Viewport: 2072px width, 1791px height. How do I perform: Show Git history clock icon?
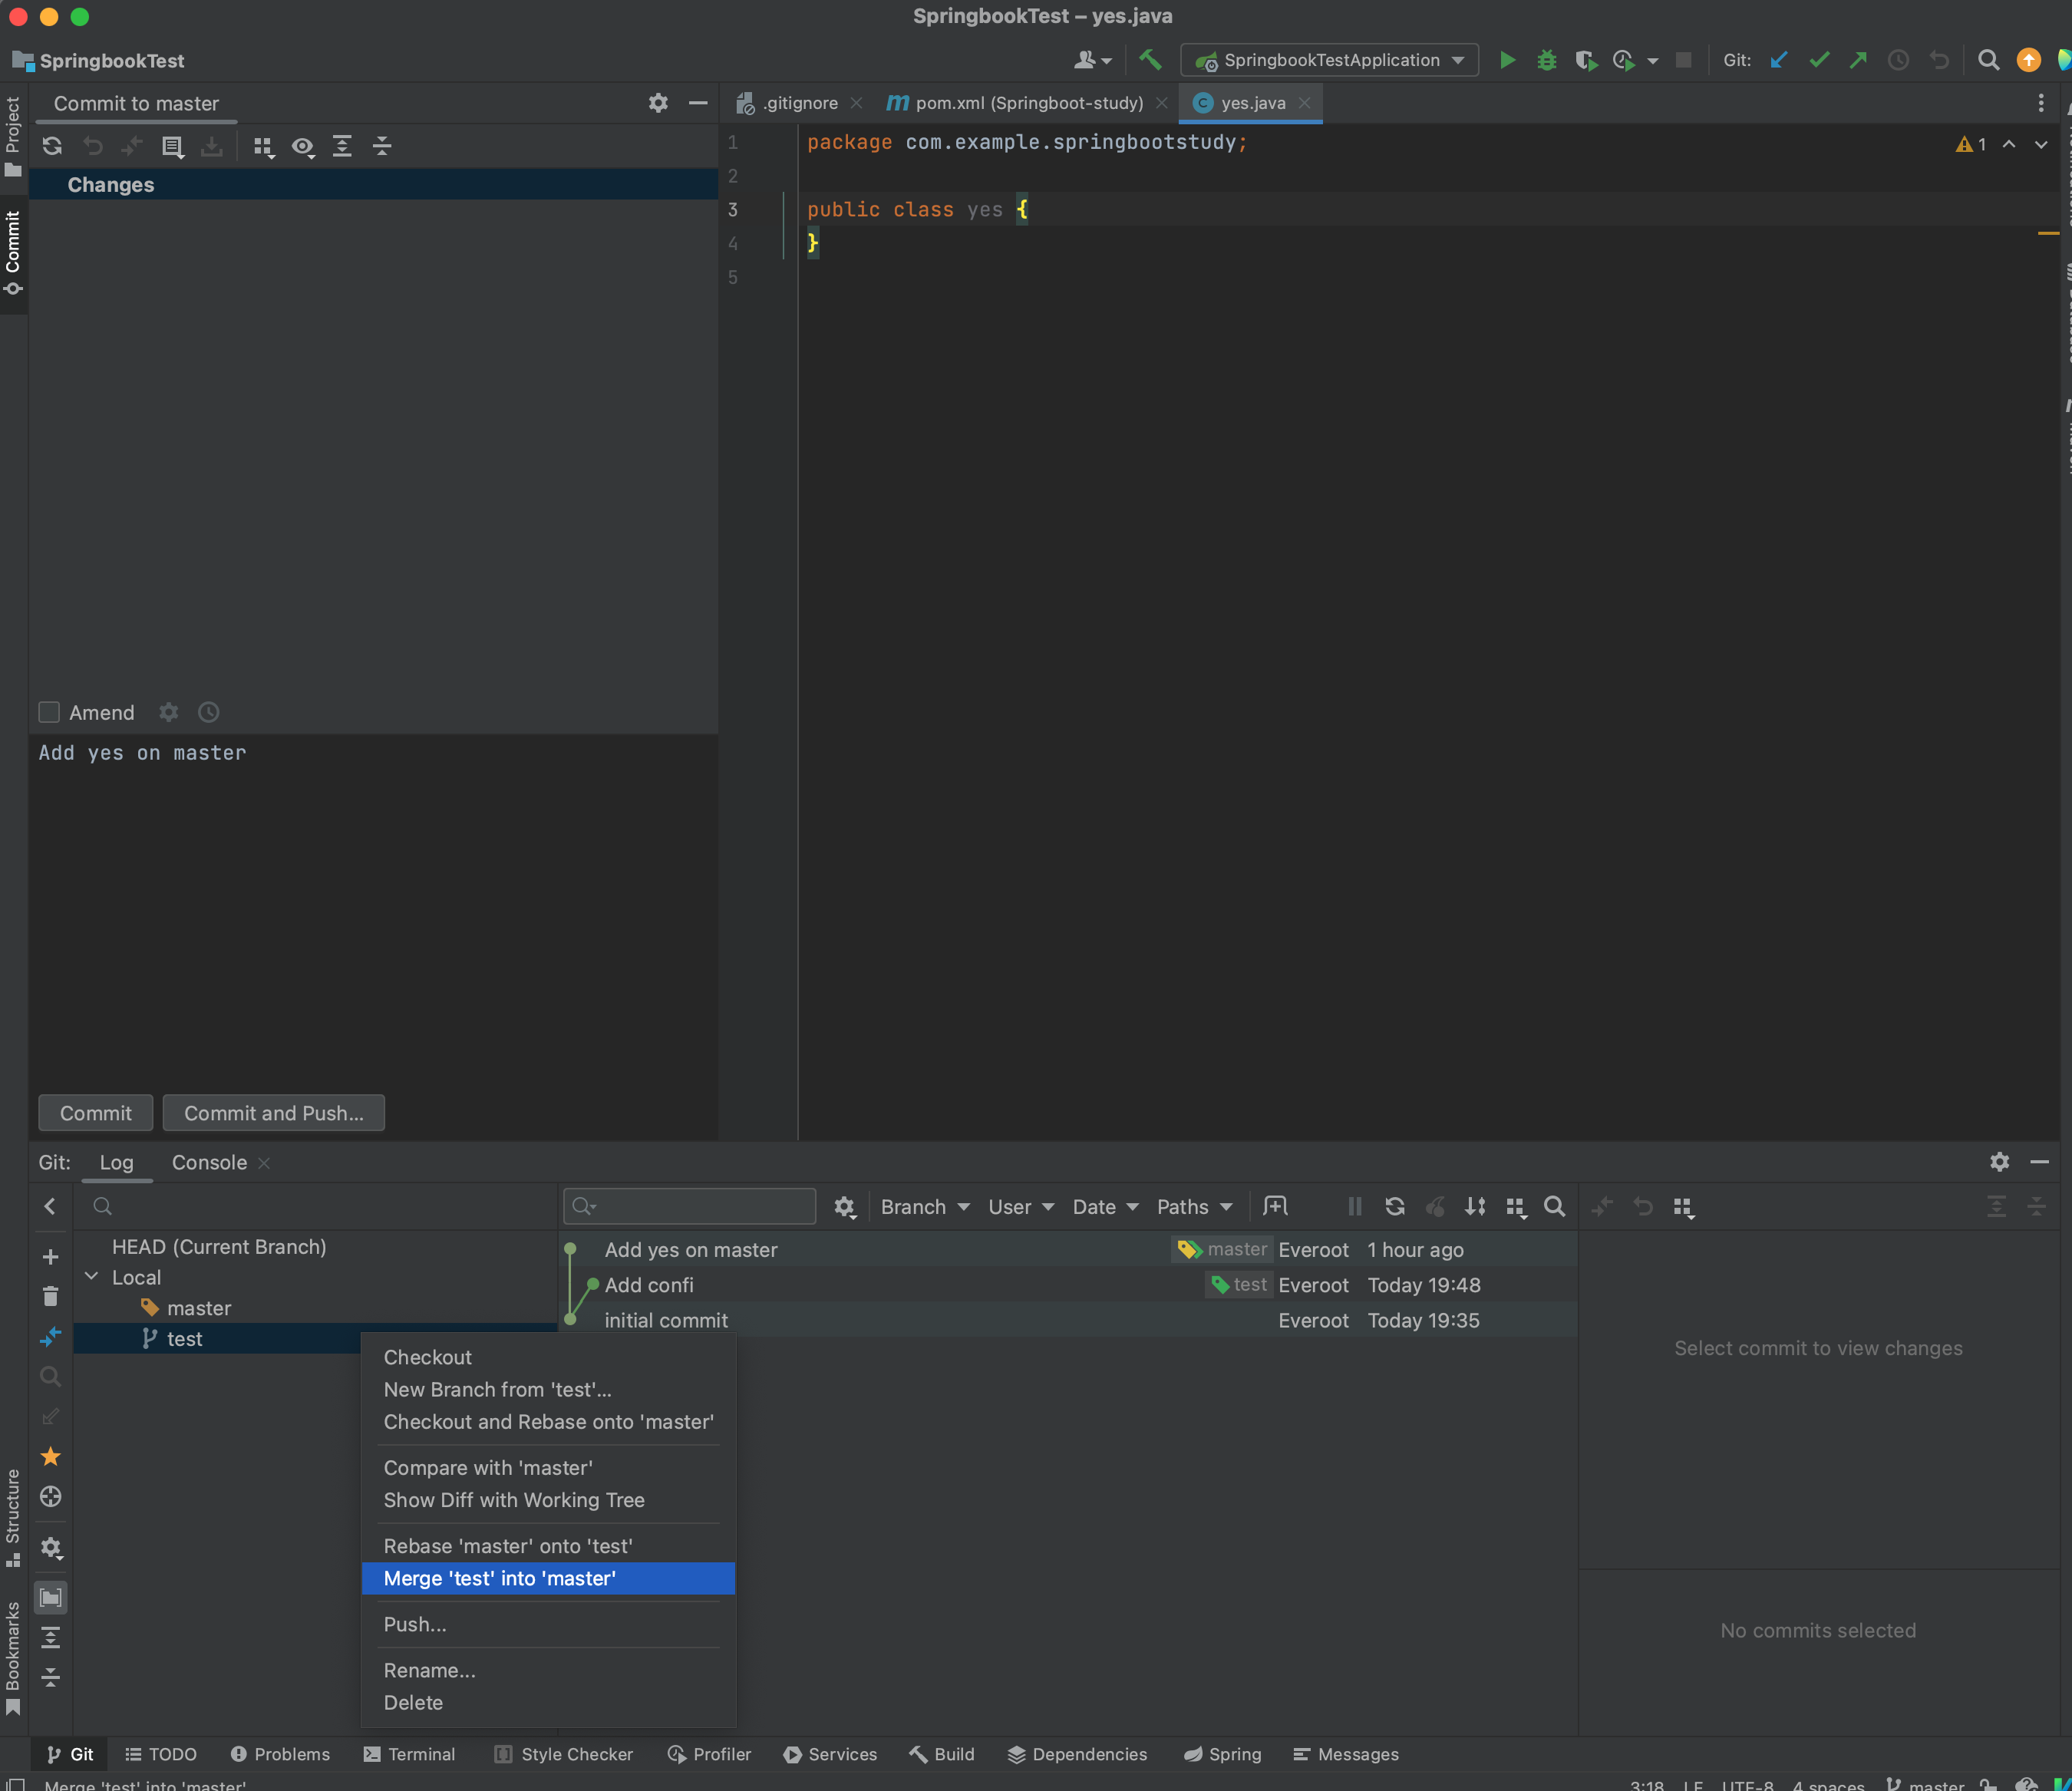tap(1898, 60)
